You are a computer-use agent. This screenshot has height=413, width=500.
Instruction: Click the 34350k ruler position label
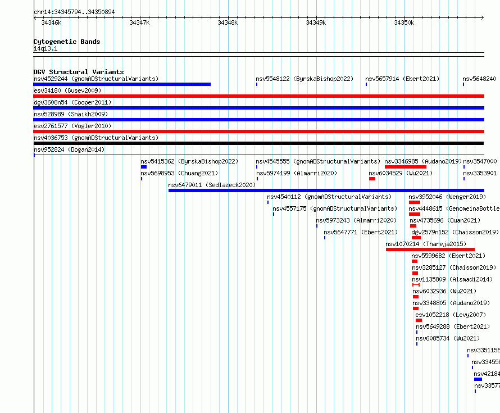[x=404, y=22]
